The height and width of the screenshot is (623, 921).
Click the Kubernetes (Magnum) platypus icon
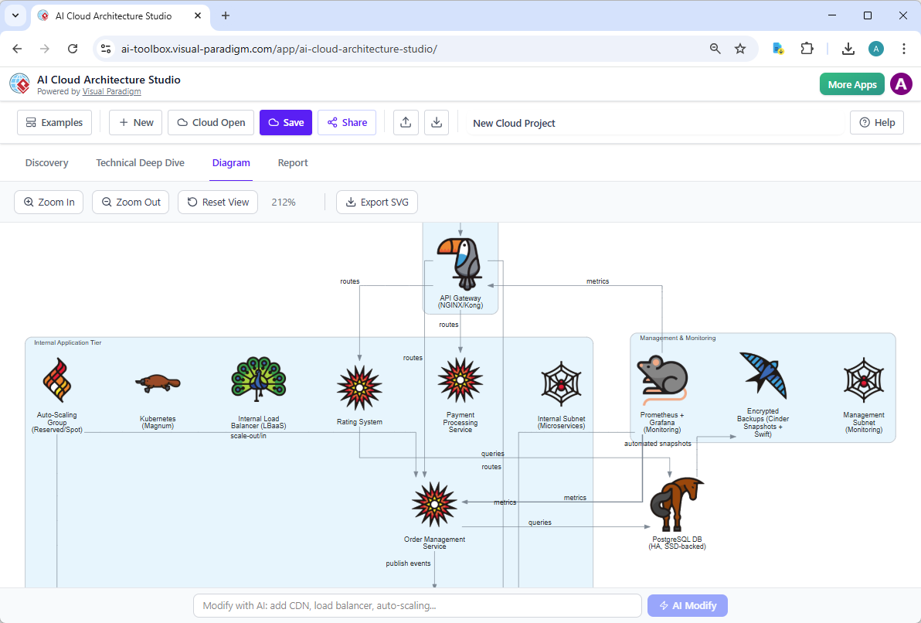(158, 380)
